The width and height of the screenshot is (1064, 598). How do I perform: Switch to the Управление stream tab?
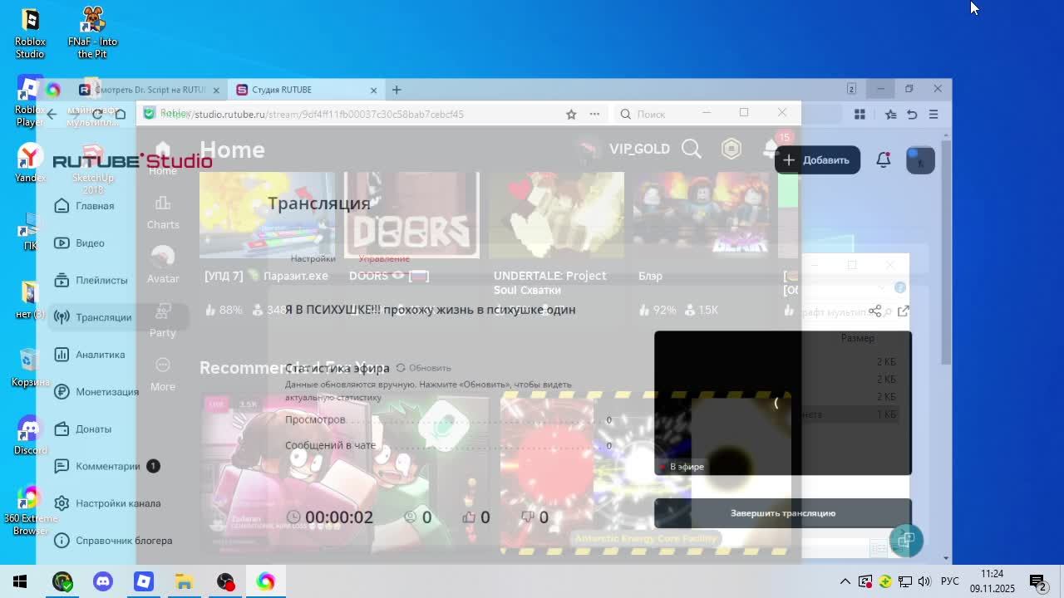pyautogui.click(x=384, y=258)
